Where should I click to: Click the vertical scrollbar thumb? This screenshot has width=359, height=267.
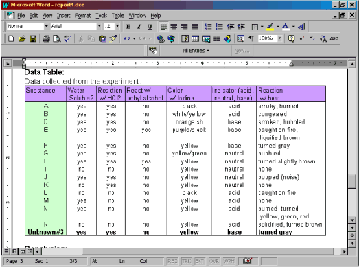click(352, 181)
